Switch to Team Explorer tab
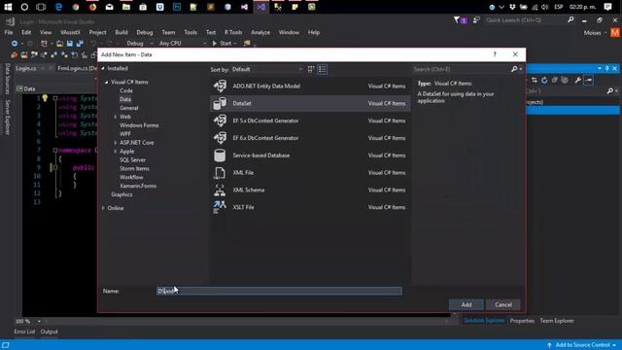The width and height of the screenshot is (622, 350). point(557,321)
